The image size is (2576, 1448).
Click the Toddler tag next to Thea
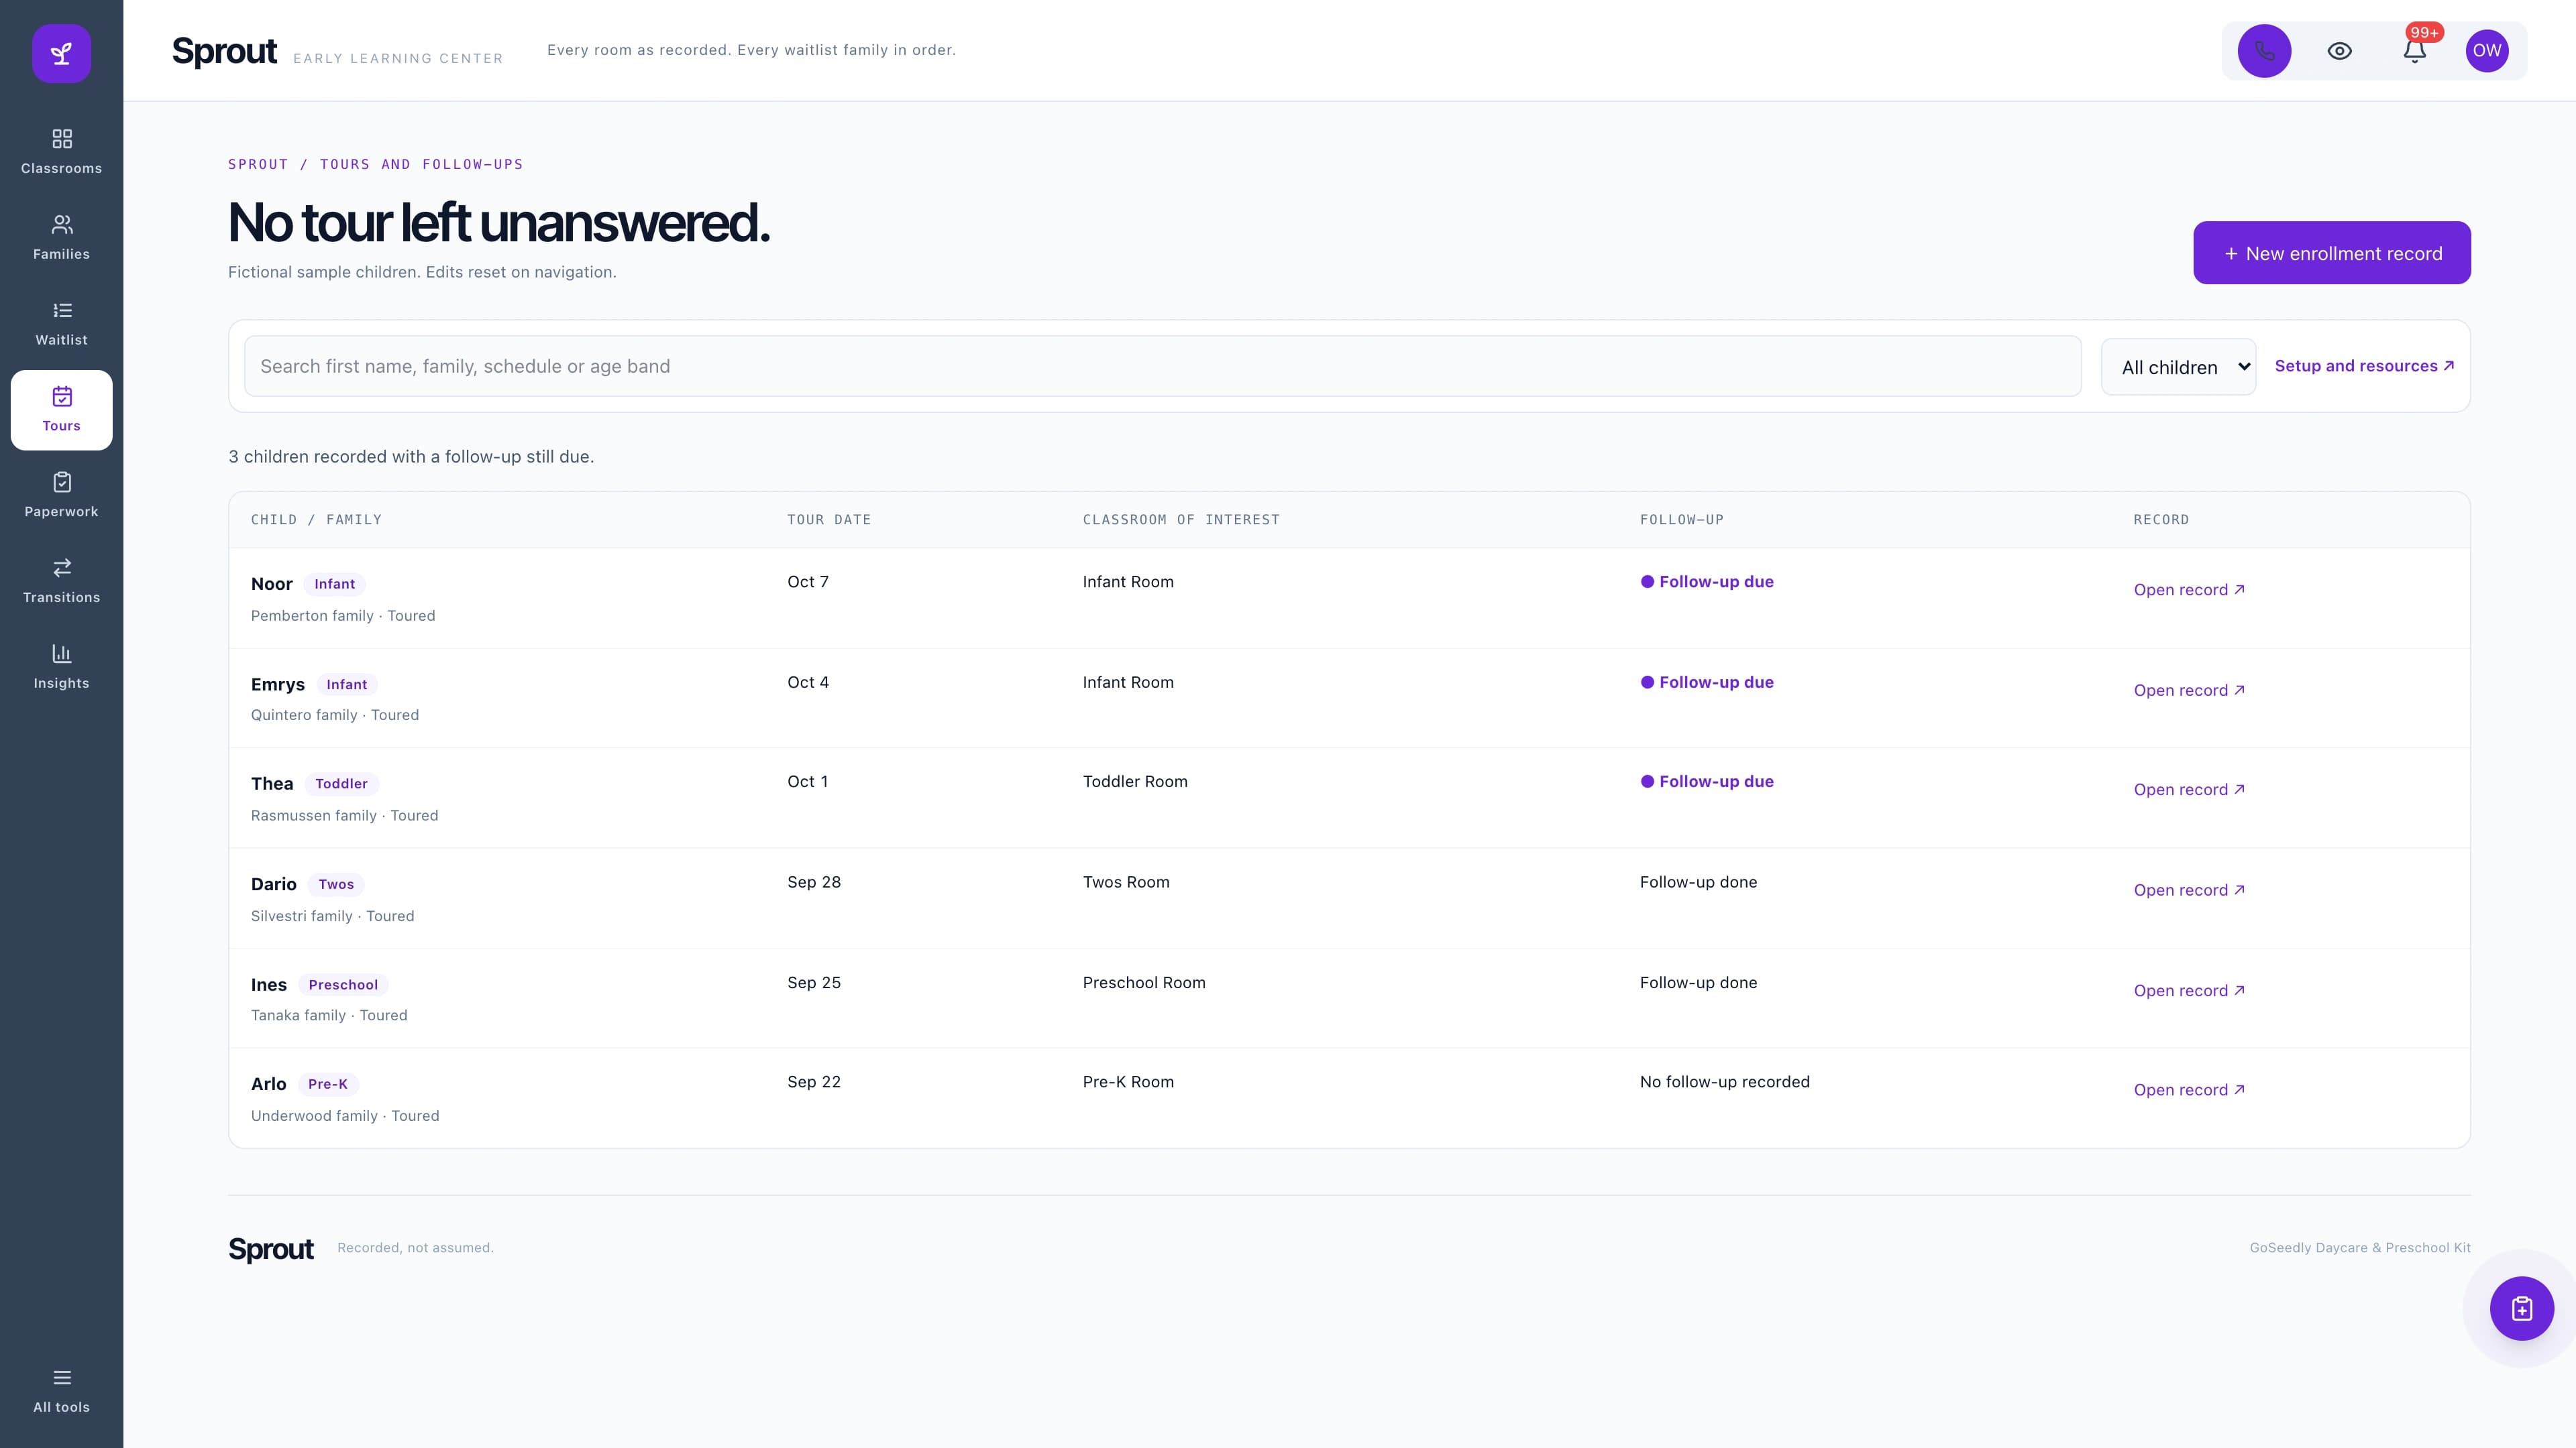[341, 784]
